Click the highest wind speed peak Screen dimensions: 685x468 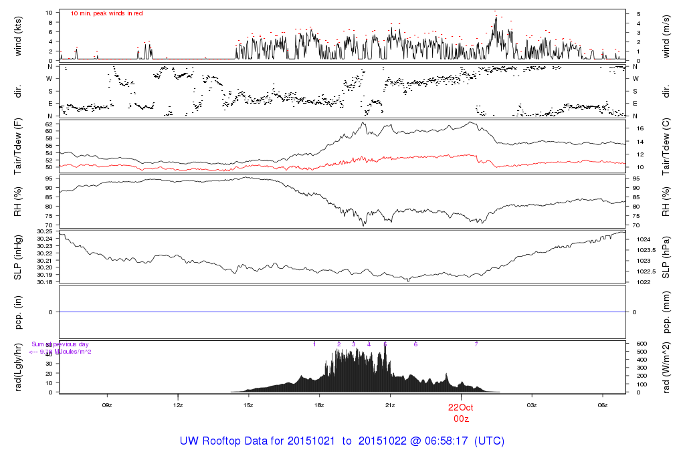coord(496,17)
